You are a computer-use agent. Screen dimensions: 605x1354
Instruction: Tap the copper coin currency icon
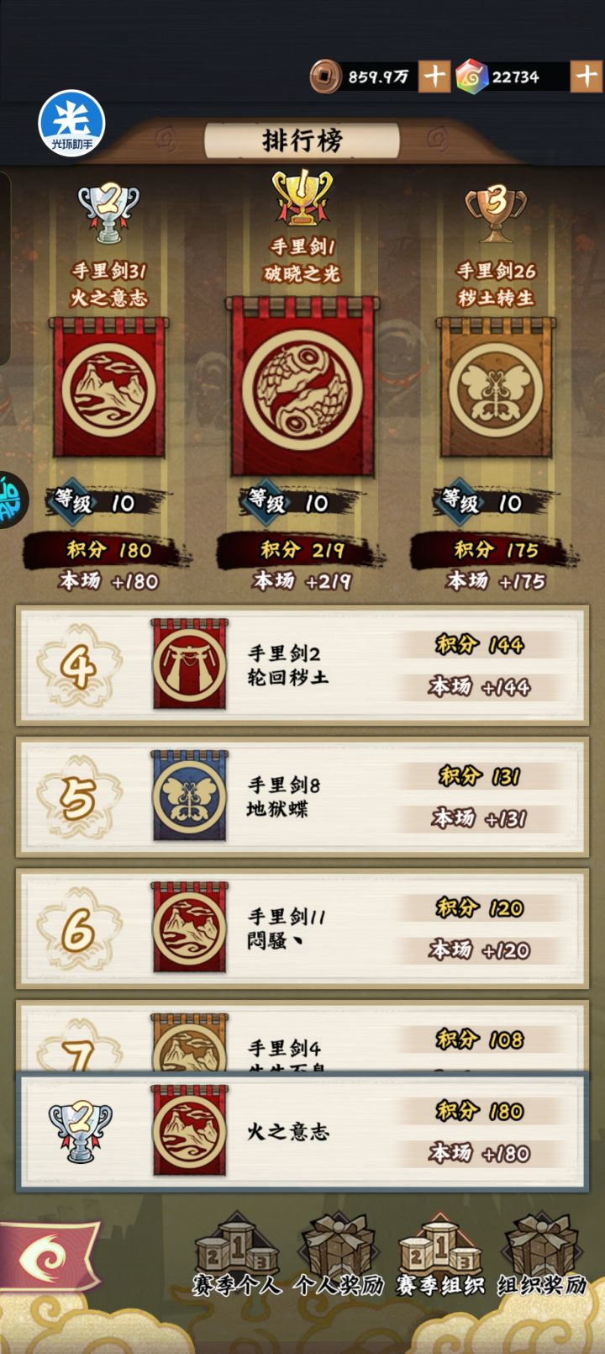[x=325, y=77]
